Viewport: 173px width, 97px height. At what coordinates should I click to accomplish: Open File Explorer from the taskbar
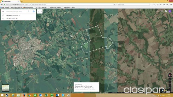click(18, 95)
